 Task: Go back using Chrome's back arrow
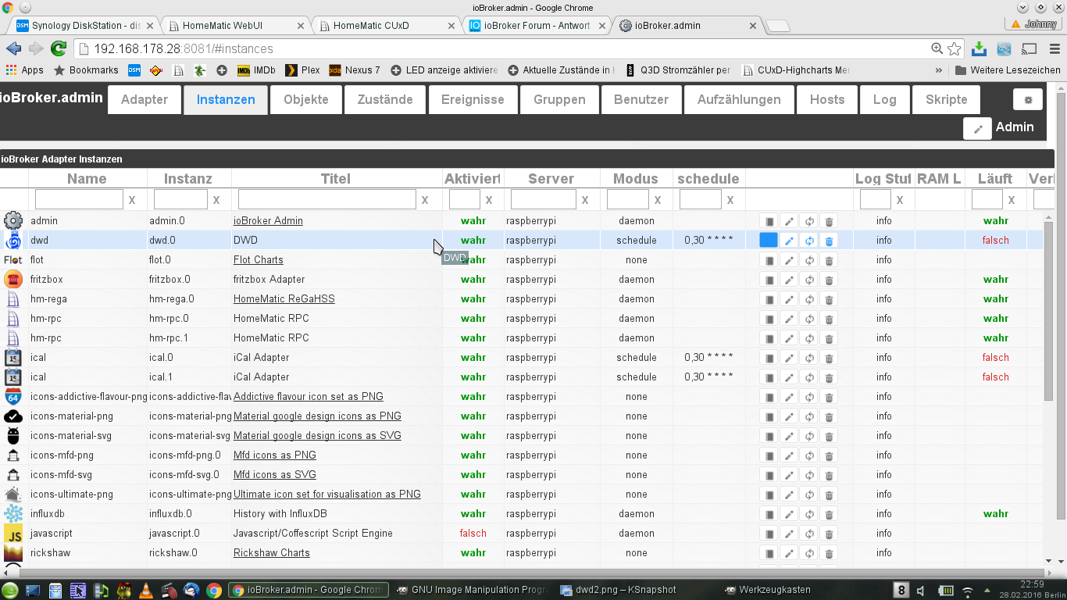coord(13,48)
